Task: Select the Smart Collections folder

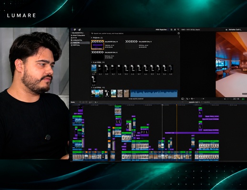Action: tap(78, 35)
